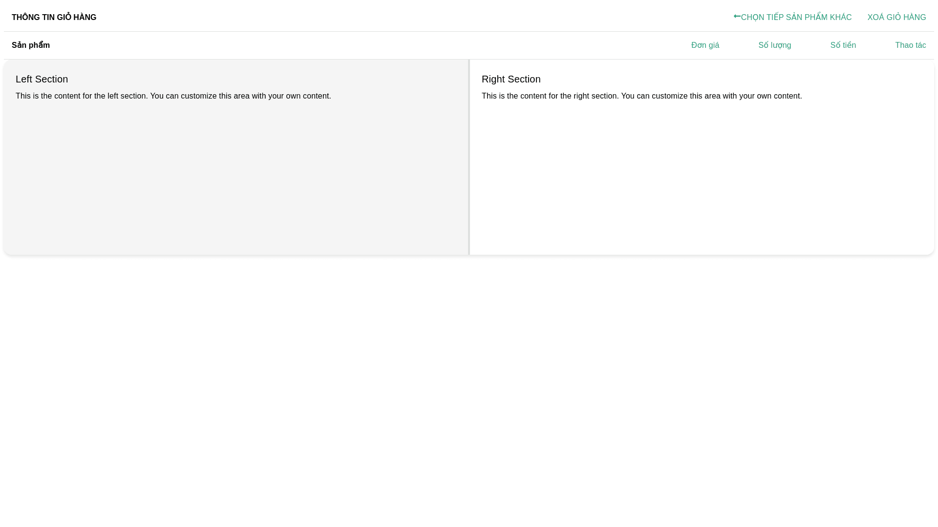Click the Số tiền column header

(843, 45)
